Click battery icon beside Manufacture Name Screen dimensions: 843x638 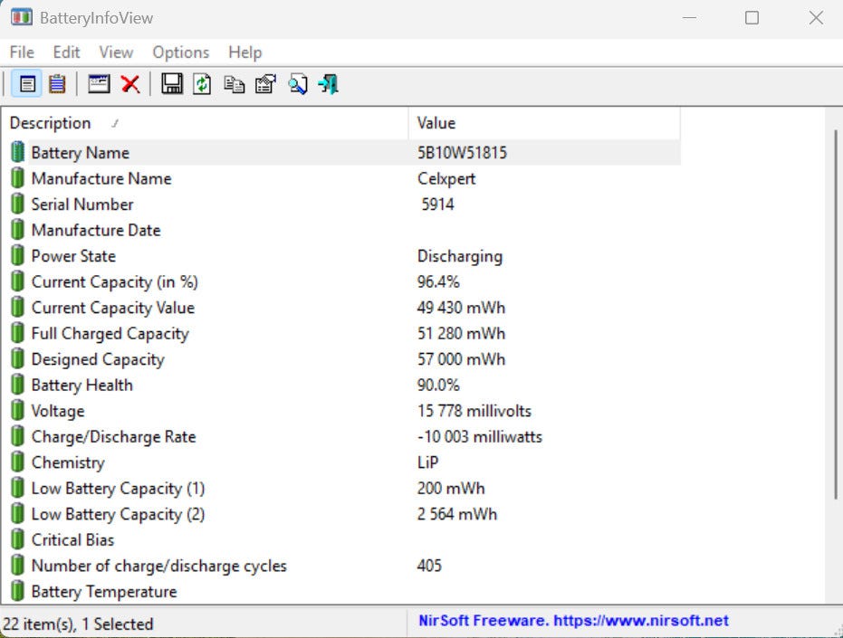(x=18, y=178)
